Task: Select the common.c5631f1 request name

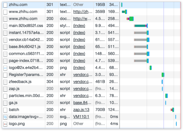Action: (x=27, y=54)
